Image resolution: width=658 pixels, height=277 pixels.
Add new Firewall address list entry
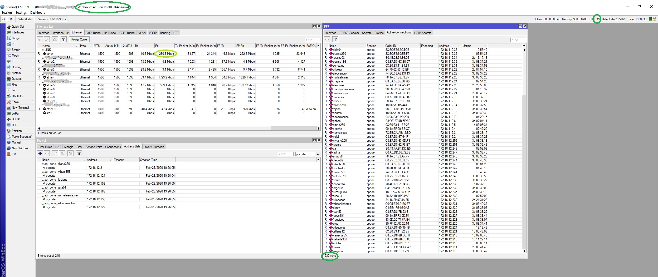40,154
